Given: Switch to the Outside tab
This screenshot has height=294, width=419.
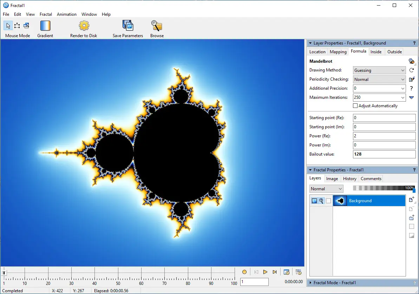Looking at the screenshot, I should 394,52.
